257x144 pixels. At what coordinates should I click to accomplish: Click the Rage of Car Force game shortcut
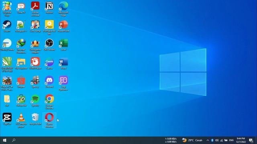tap(7, 83)
